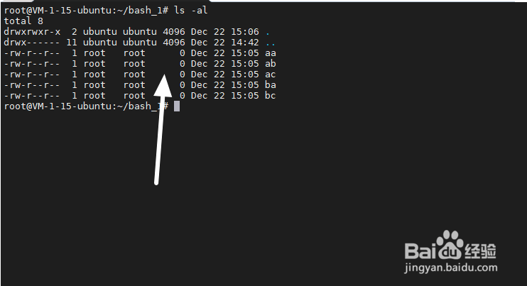Click the double-dot parent directory entry
This screenshot has height=286, width=527.
point(270,44)
